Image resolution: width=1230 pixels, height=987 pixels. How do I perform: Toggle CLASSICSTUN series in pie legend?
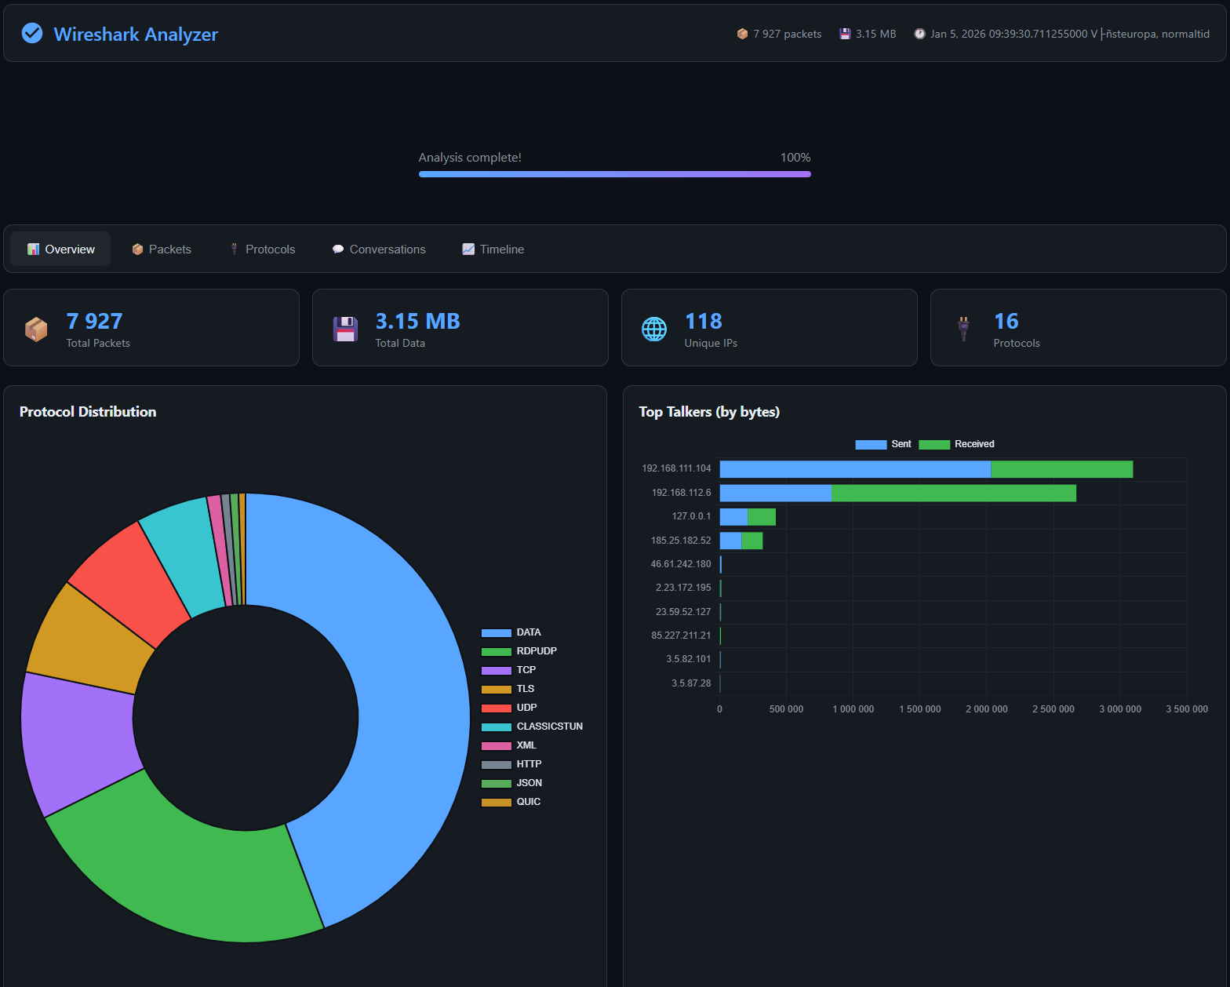coord(532,727)
